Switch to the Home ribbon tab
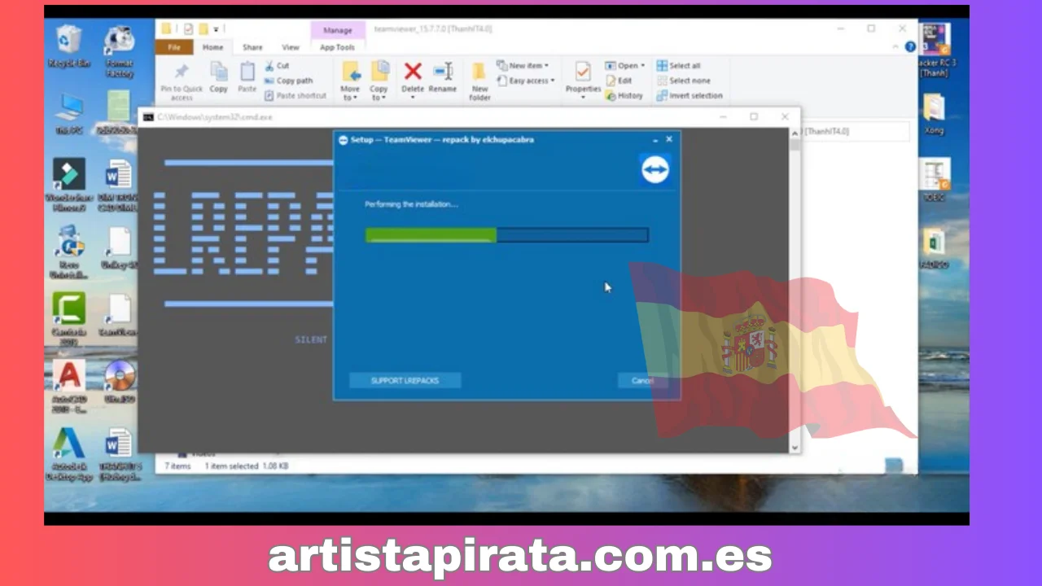1042x586 pixels. pyautogui.click(x=213, y=47)
